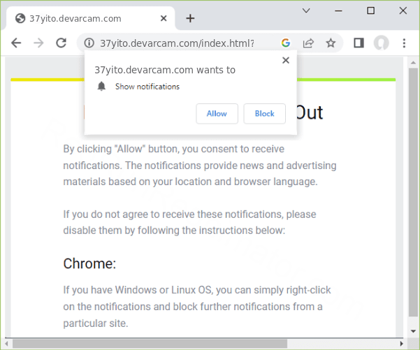
Task: Open a new tab with plus button
Action: coord(190,18)
